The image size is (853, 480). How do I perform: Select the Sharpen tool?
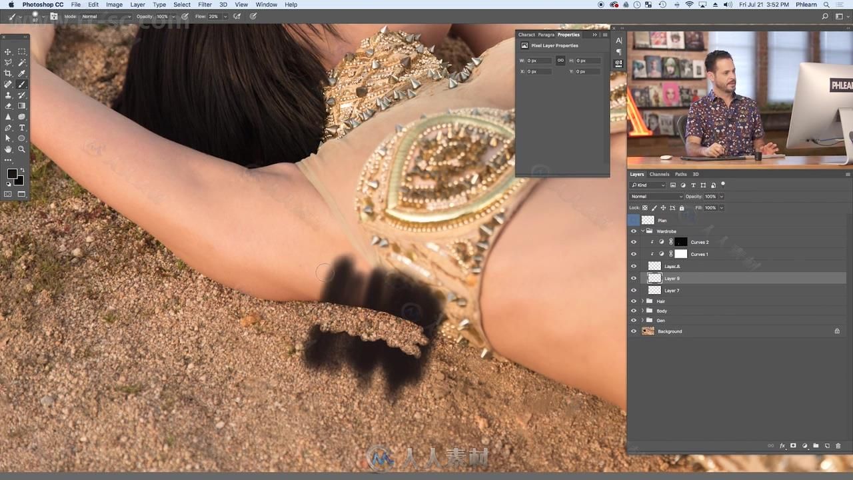[x=8, y=117]
